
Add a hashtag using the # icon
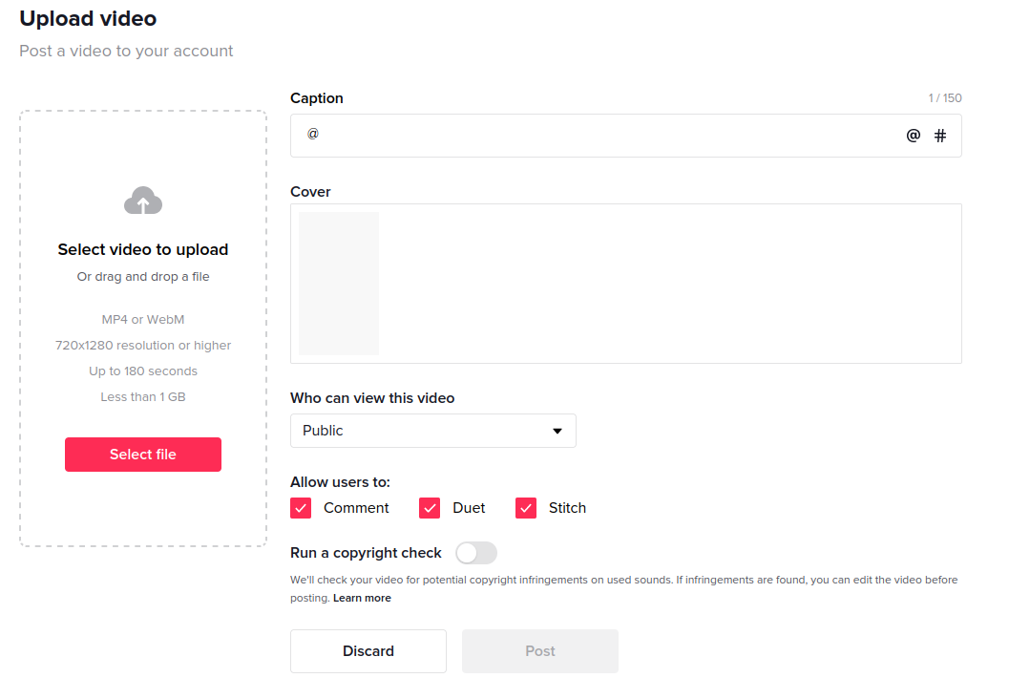(x=940, y=136)
